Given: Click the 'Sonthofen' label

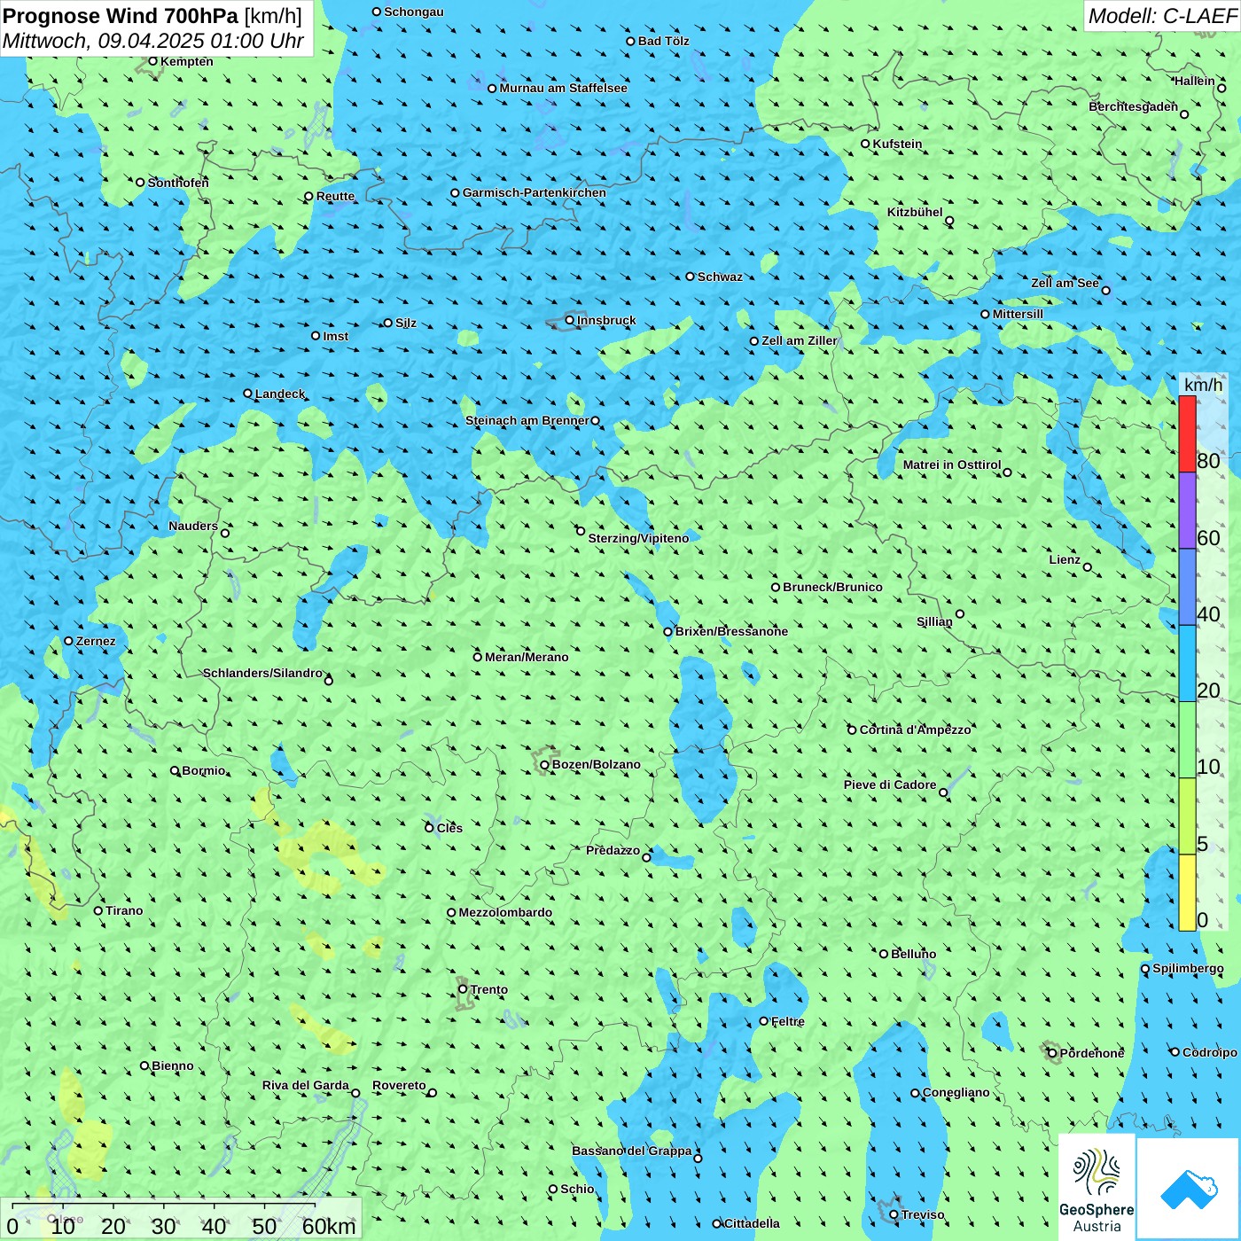Looking at the screenshot, I should [178, 183].
